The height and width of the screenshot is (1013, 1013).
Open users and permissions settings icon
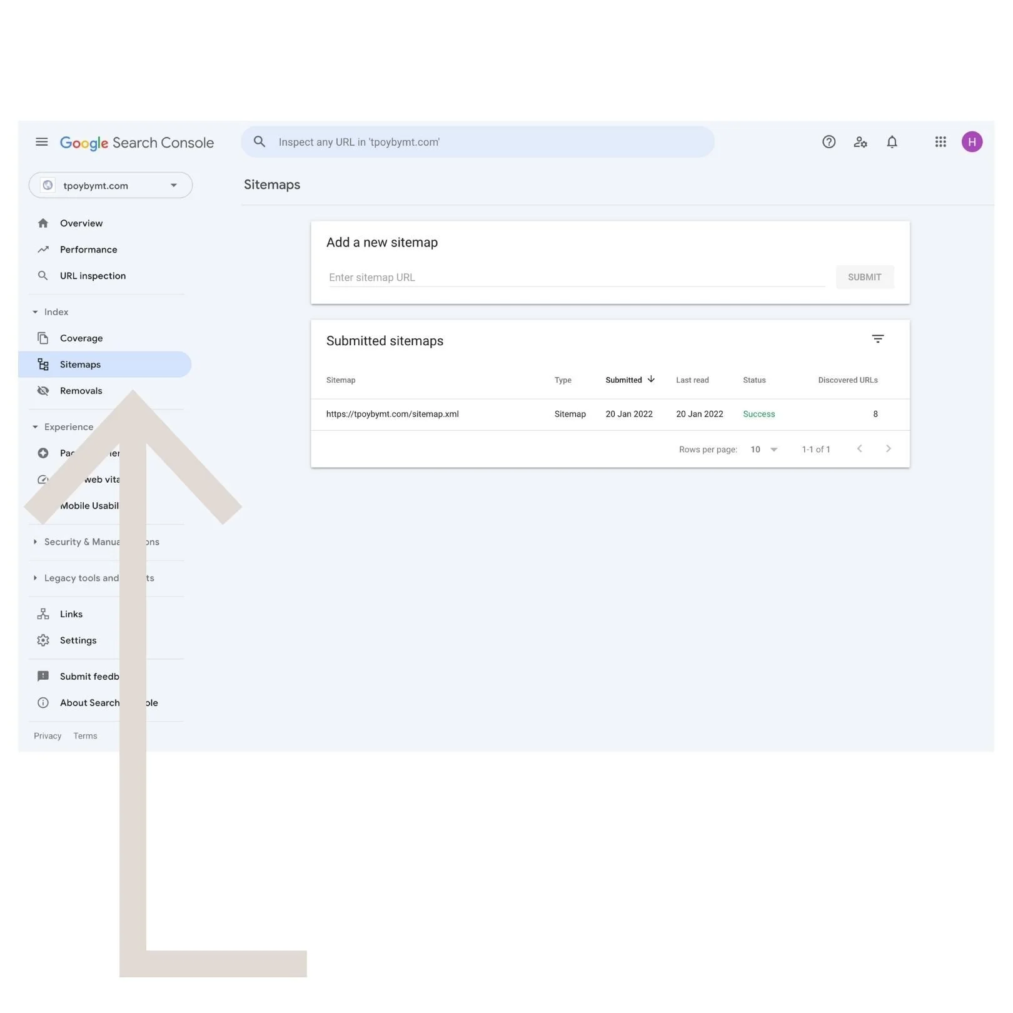860,142
